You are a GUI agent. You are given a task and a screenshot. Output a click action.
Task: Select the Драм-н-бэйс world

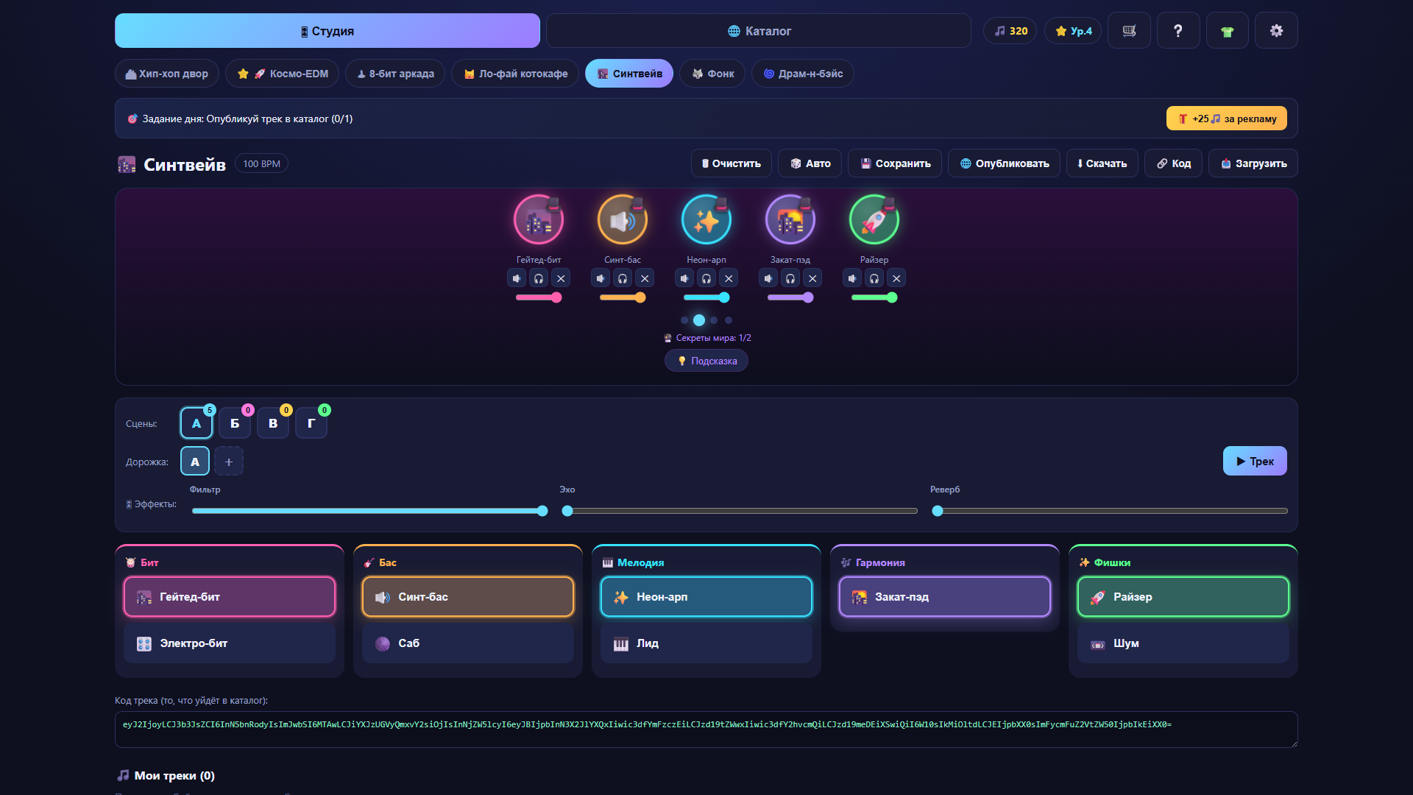(x=803, y=74)
